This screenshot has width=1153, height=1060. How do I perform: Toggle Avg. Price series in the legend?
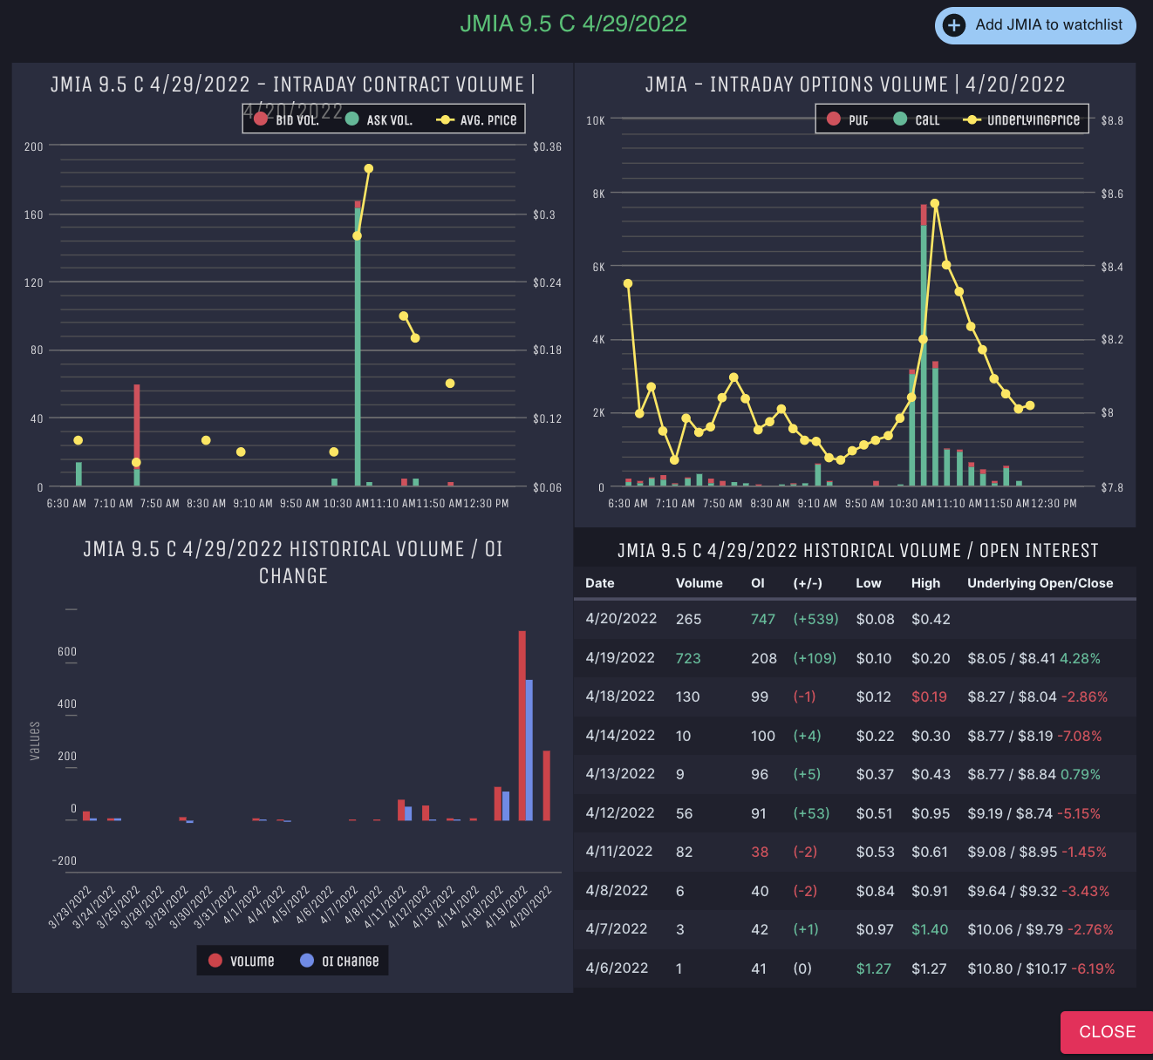pos(476,119)
